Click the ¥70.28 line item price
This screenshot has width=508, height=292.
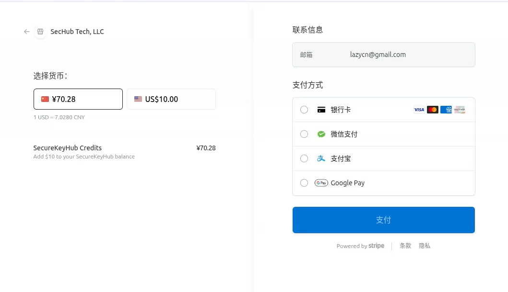click(x=206, y=148)
